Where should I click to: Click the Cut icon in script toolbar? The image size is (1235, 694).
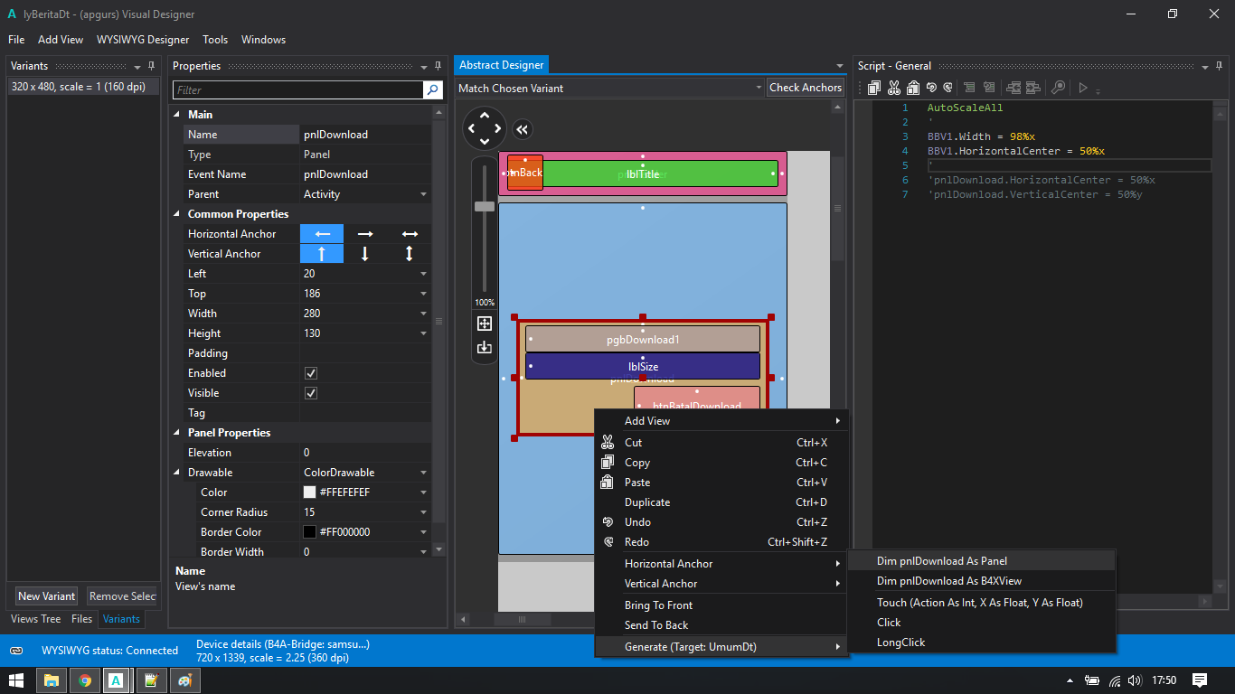(893, 88)
